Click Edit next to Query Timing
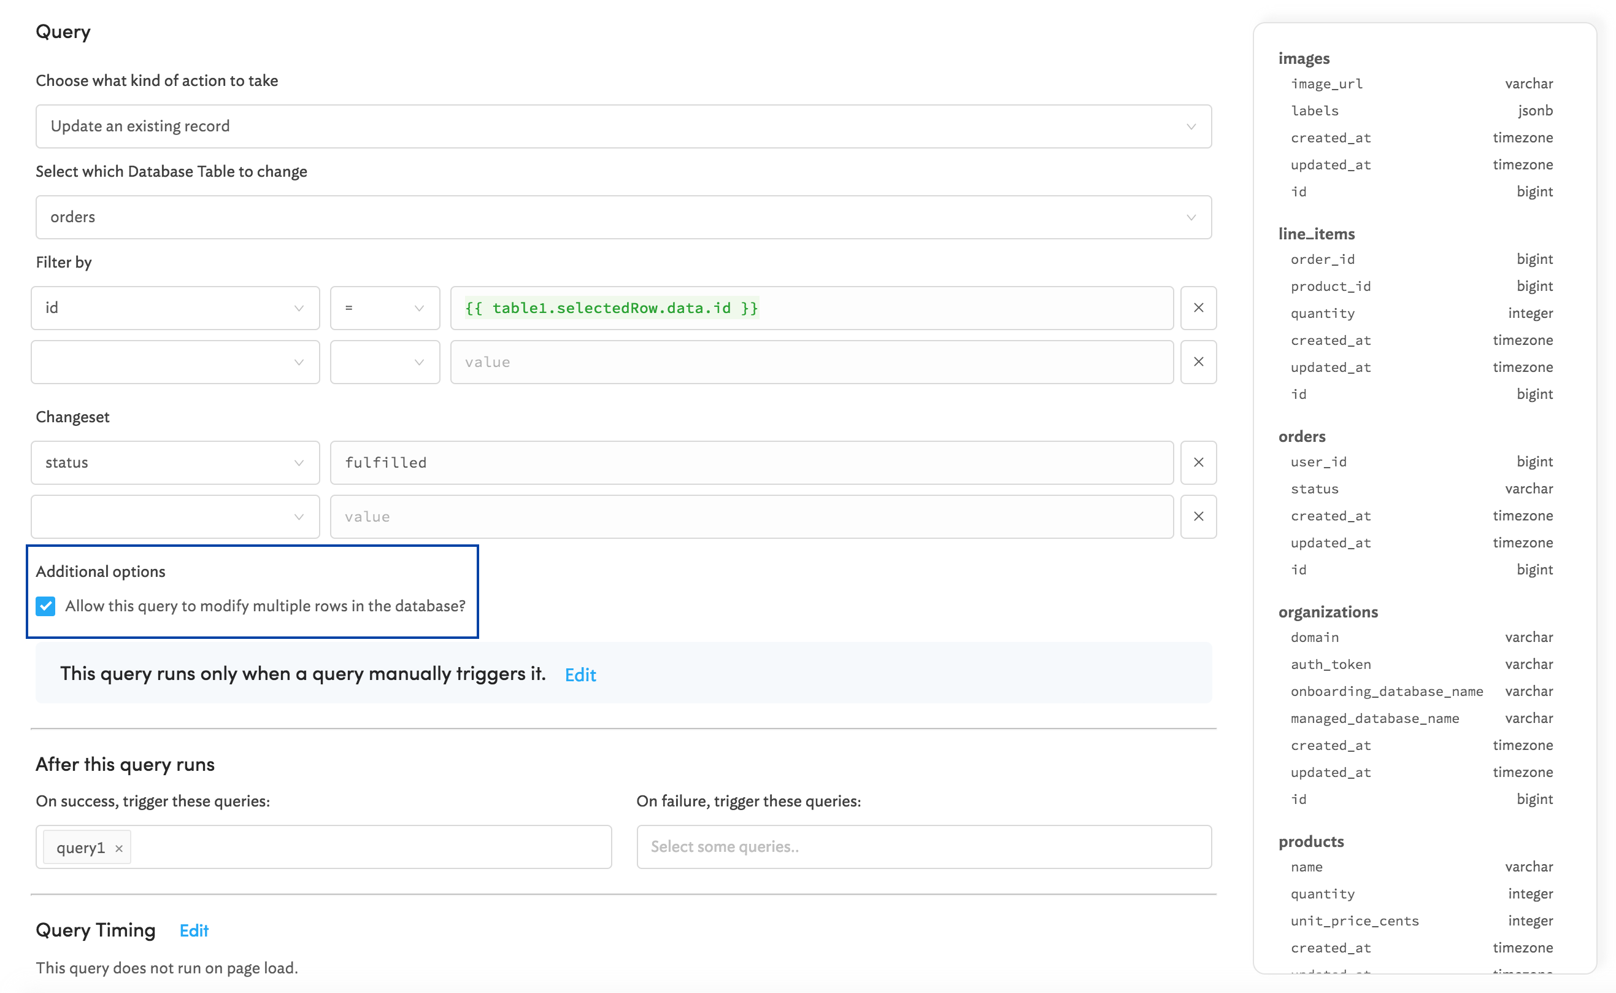1616x993 pixels. tap(194, 930)
